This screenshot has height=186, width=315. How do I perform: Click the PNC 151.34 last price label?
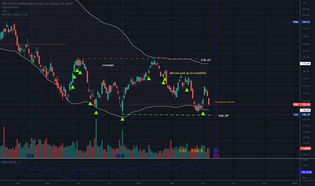302,104
